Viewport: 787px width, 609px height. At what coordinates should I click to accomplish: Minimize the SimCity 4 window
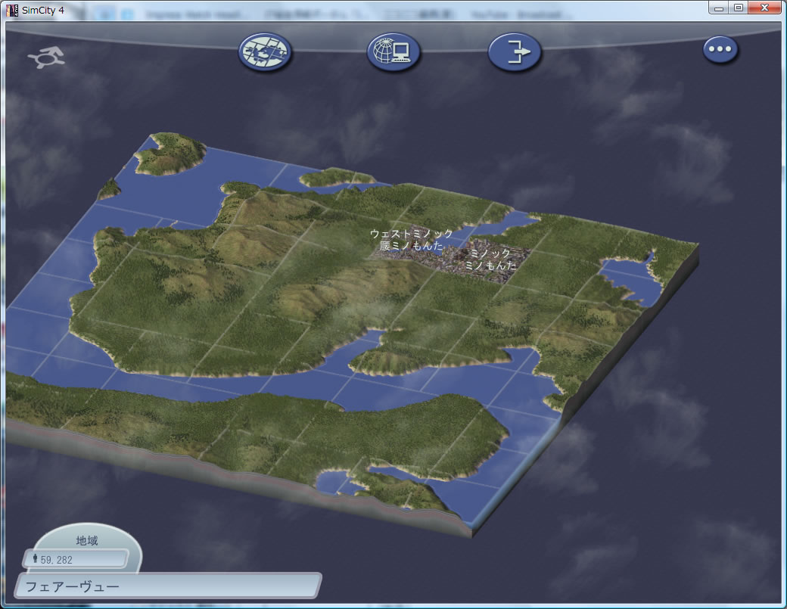719,8
